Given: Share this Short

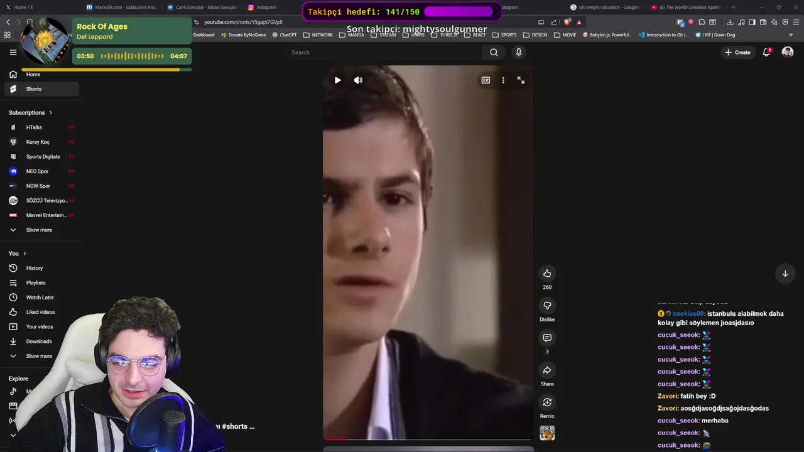Looking at the screenshot, I should (x=547, y=370).
